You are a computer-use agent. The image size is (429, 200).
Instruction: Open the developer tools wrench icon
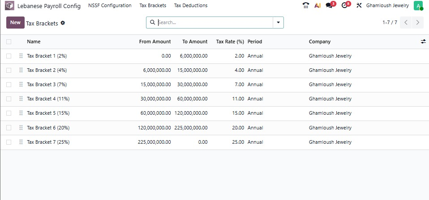click(x=359, y=6)
